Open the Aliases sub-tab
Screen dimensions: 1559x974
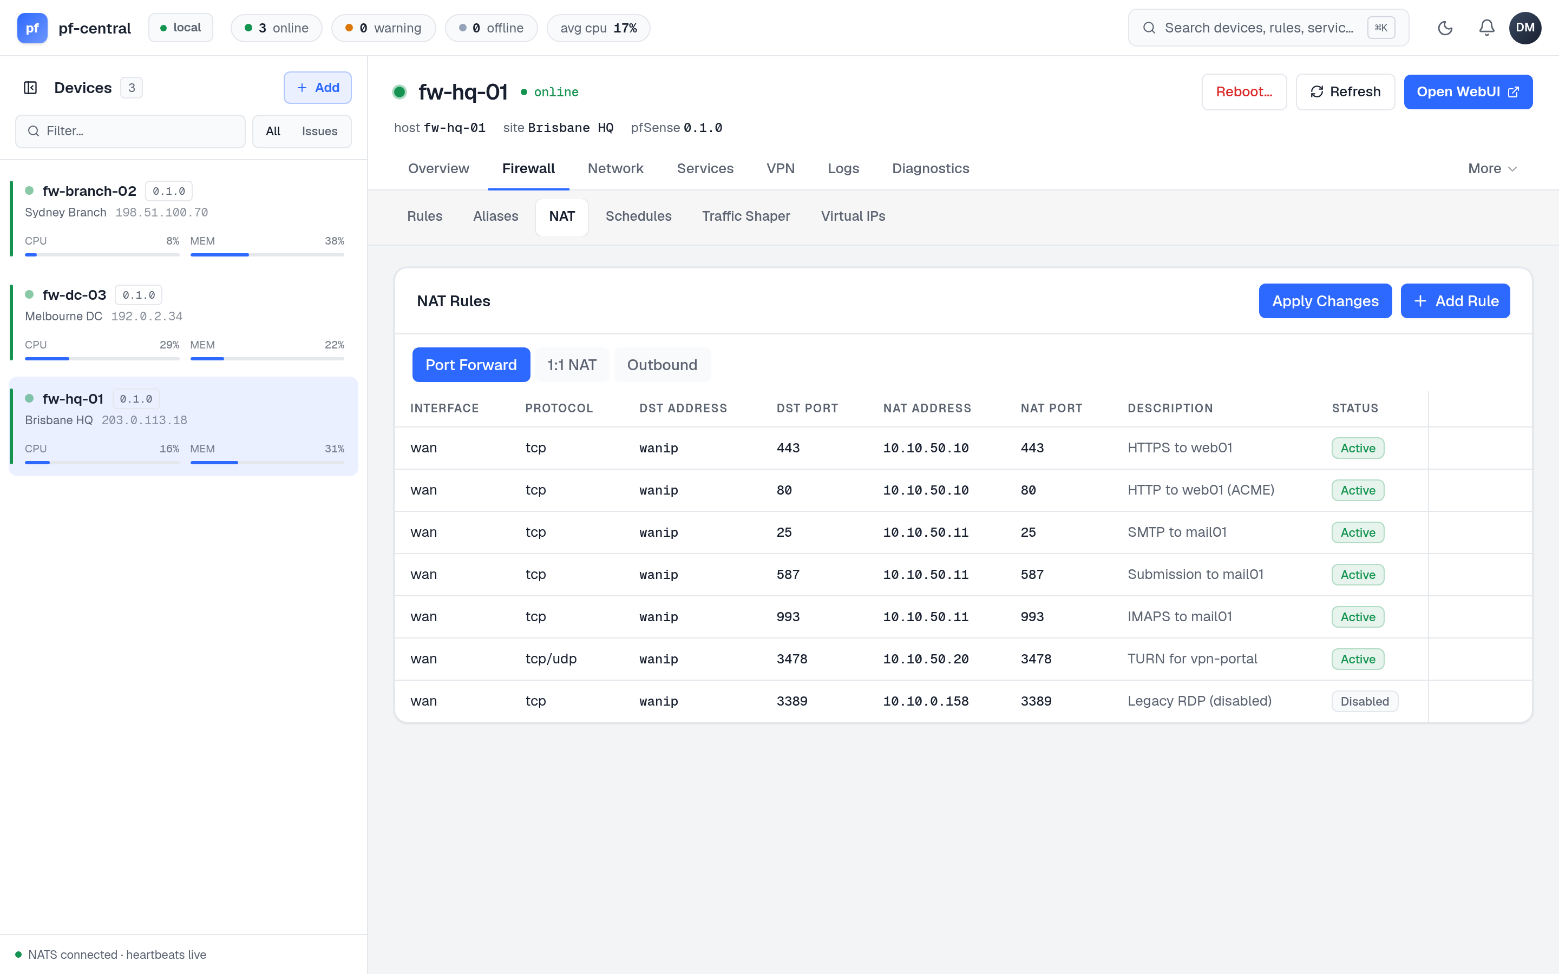click(495, 216)
